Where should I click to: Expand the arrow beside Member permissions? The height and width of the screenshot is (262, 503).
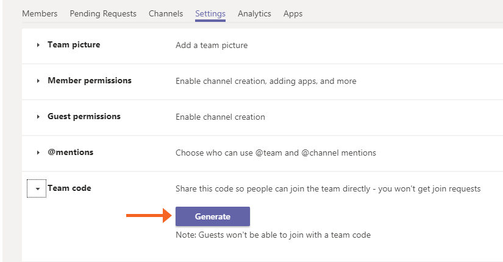(x=38, y=81)
